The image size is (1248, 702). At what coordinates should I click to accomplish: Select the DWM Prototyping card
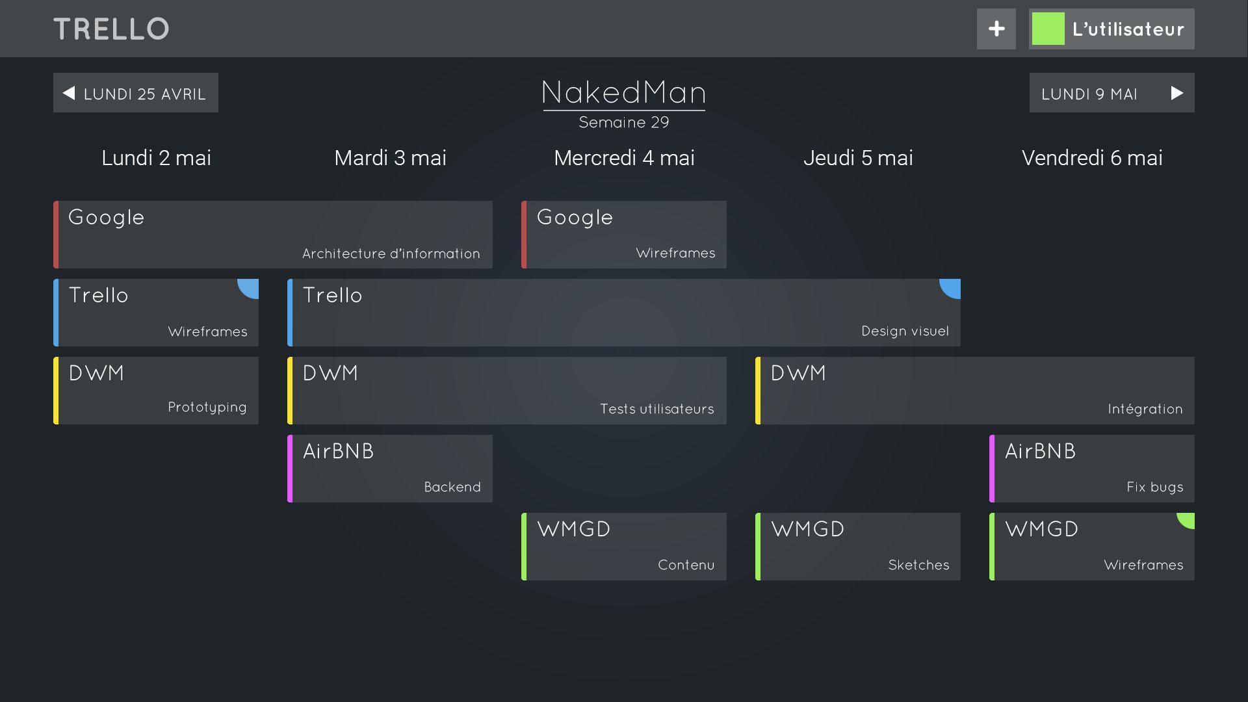point(156,390)
